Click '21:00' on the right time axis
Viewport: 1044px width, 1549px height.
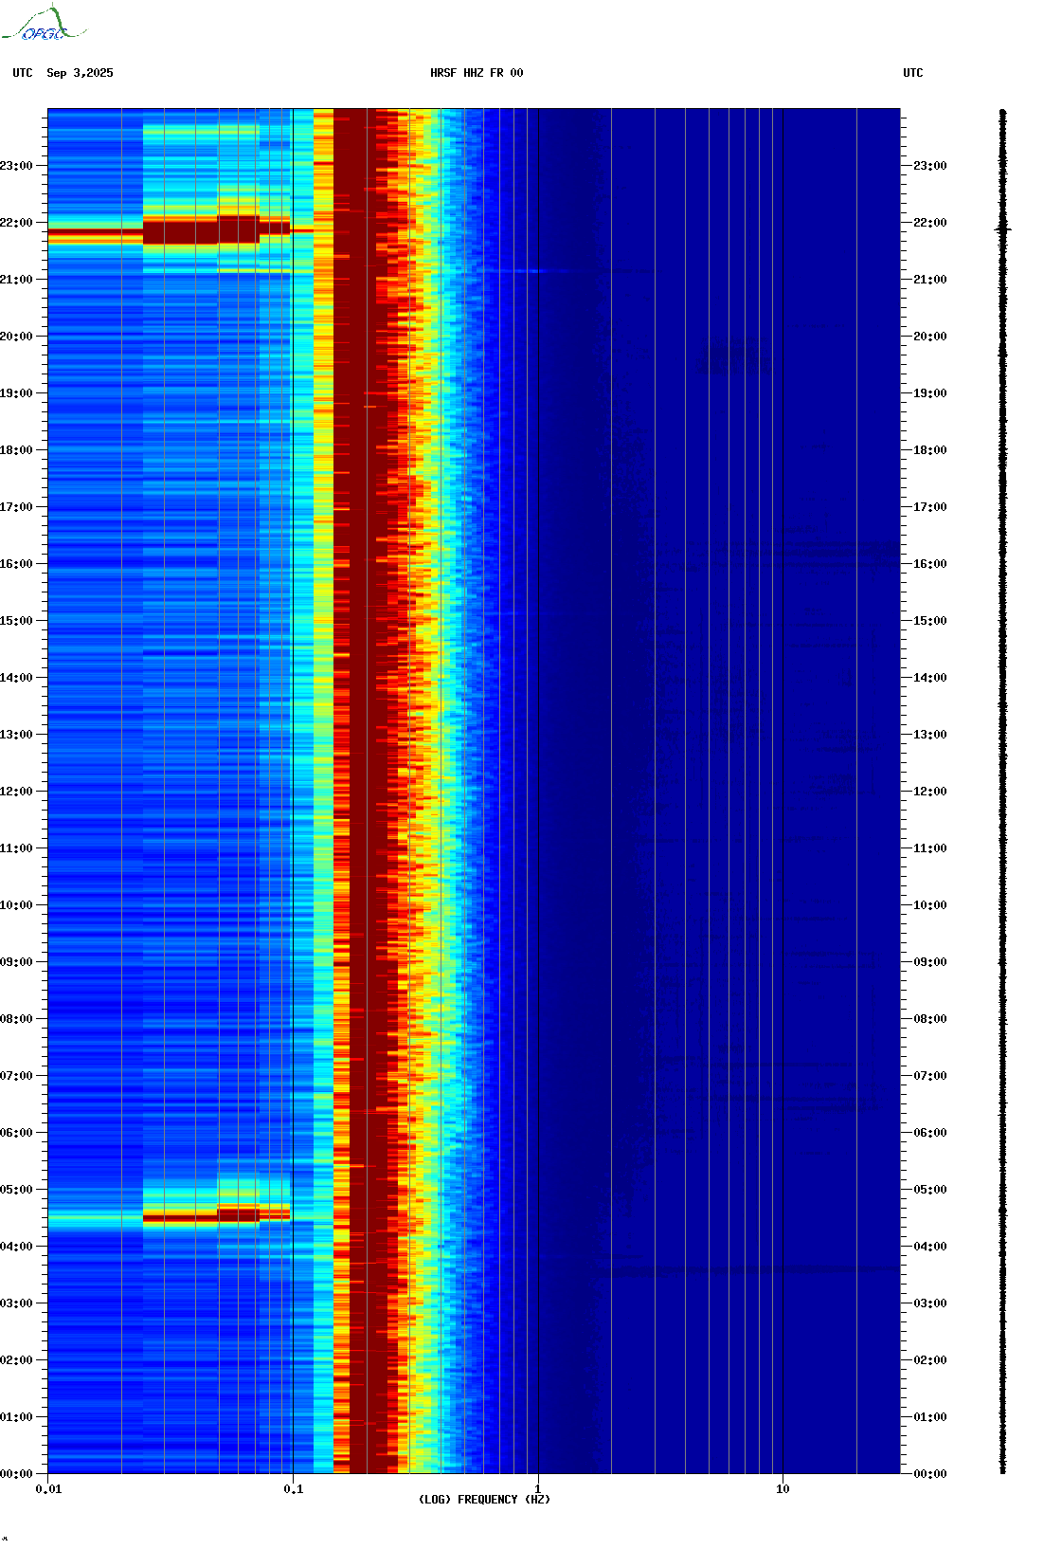coord(930,280)
